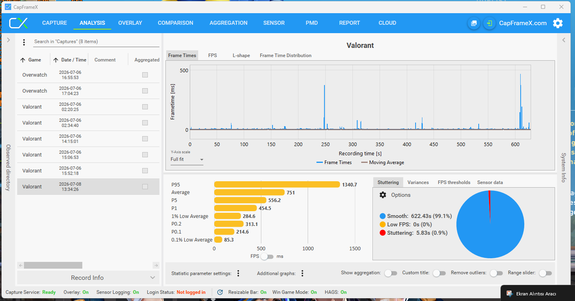Open the OVERLAY tab
Screen dimensions: 575x301
tap(130, 23)
